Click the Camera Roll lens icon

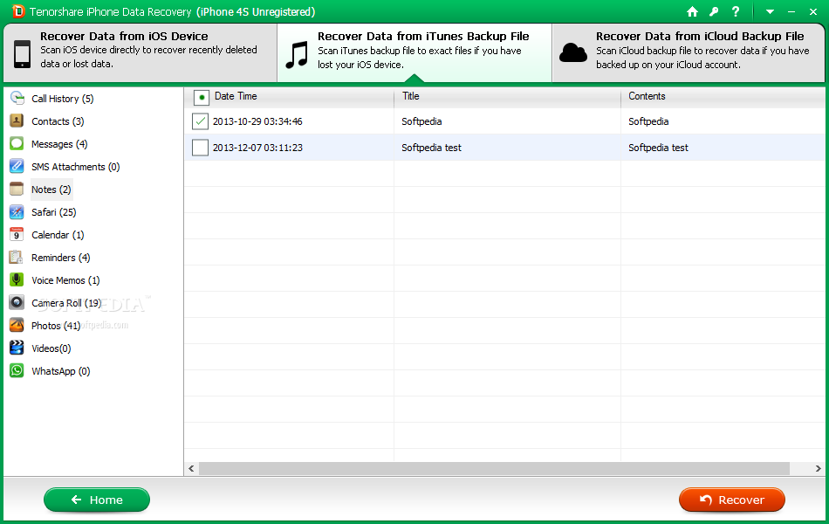(x=17, y=302)
